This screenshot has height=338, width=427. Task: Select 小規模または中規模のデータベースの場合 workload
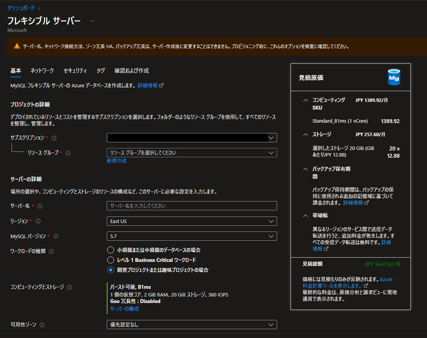pos(111,250)
